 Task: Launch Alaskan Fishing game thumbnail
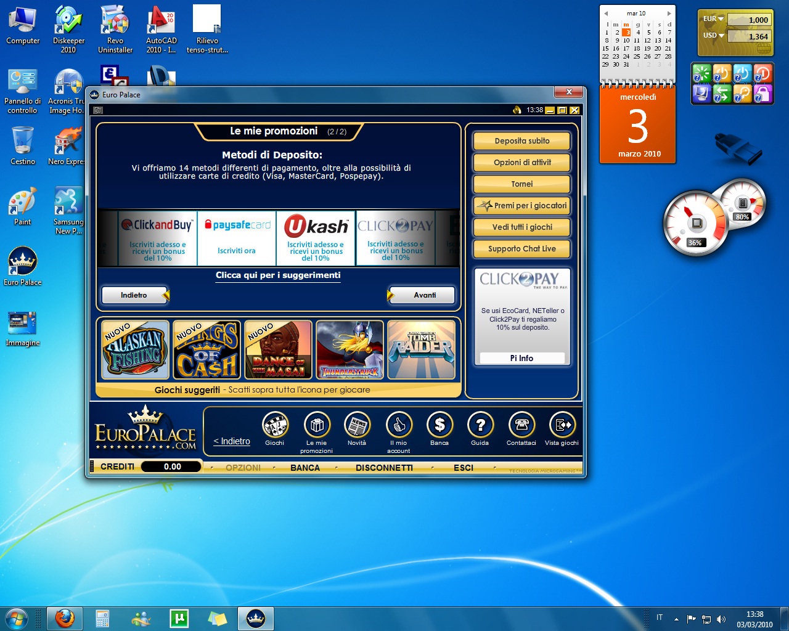135,349
